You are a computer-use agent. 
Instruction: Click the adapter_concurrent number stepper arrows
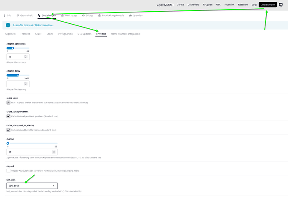(26, 57)
